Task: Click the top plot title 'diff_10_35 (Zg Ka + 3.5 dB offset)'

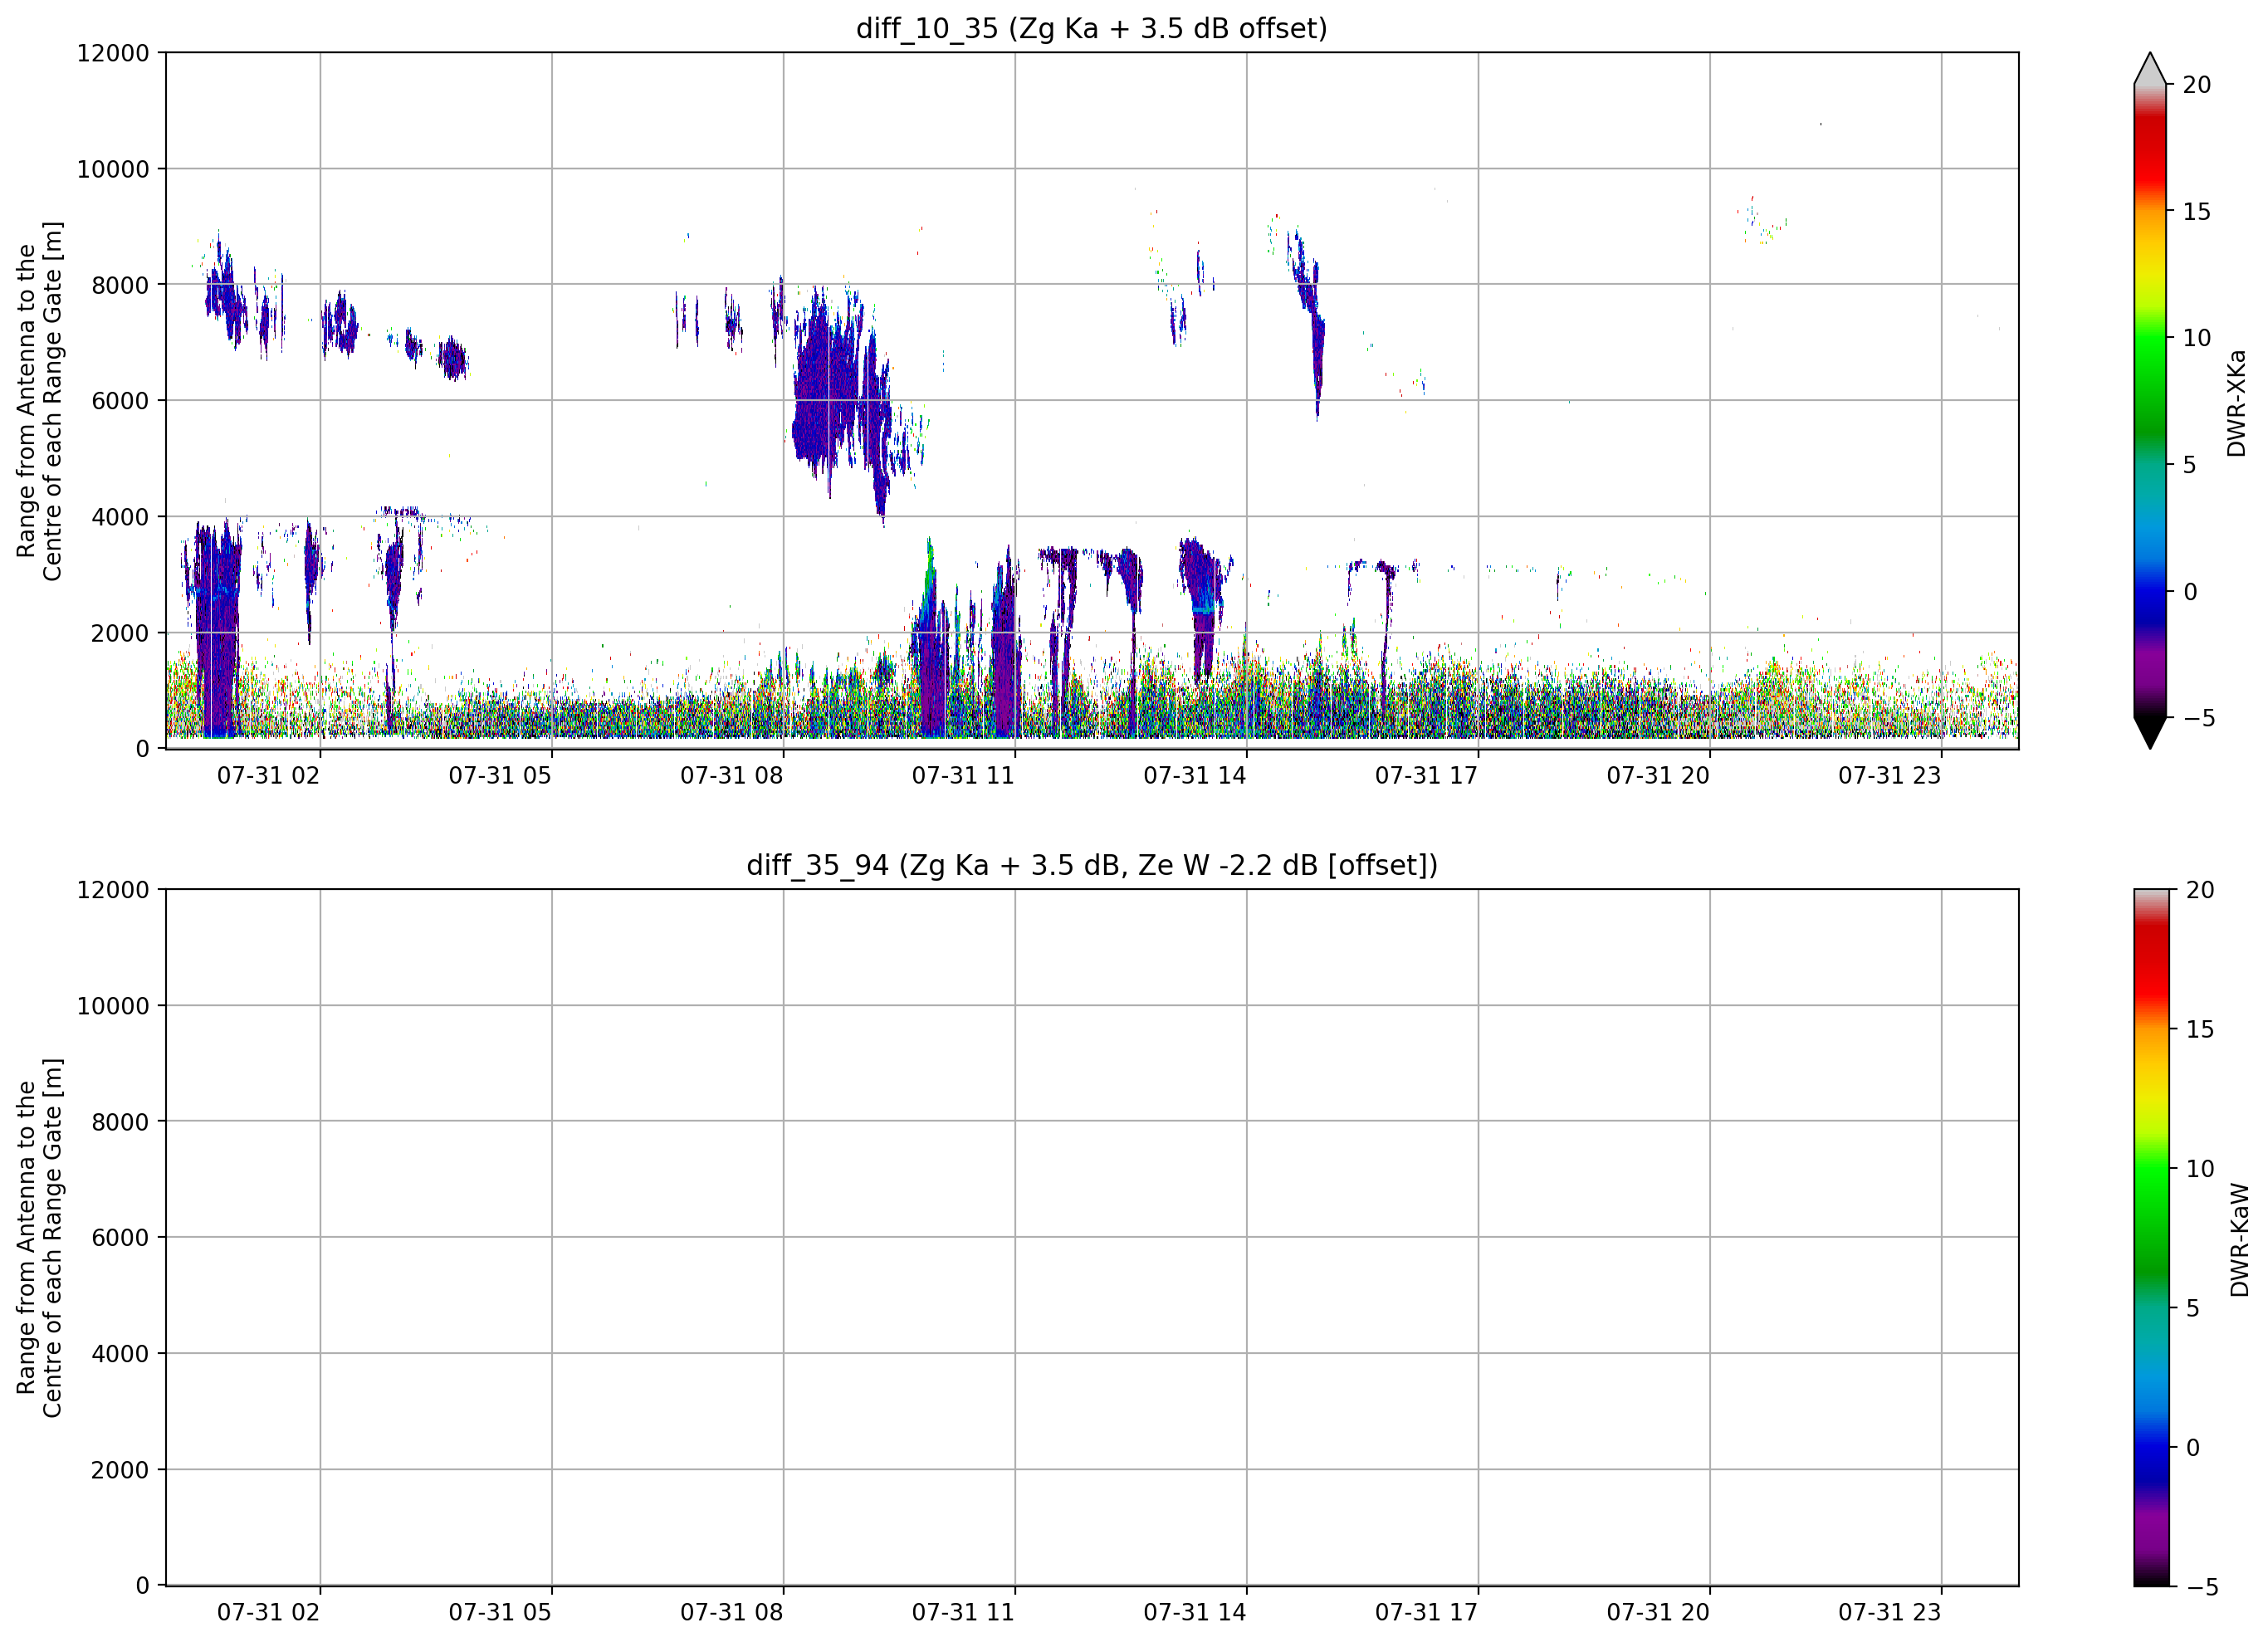Action: (1091, 28)
